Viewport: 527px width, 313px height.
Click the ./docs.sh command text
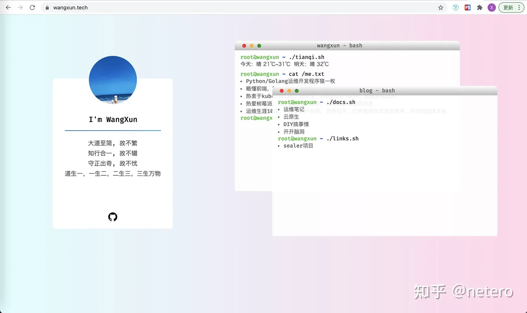point(341,102)
